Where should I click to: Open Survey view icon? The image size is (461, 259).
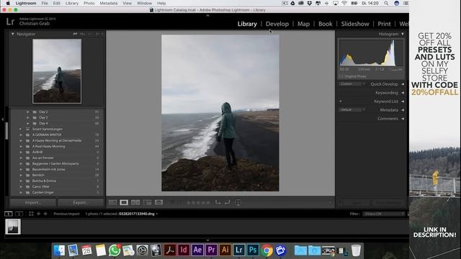click(147, 202)
